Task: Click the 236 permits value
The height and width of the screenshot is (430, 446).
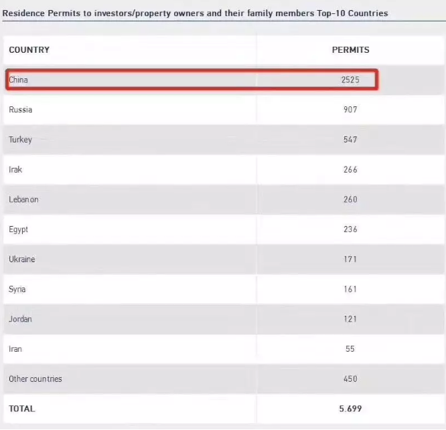Action: [350, 229]
